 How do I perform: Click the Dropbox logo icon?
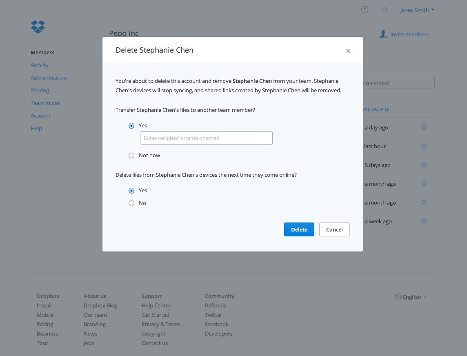point(38,27)
